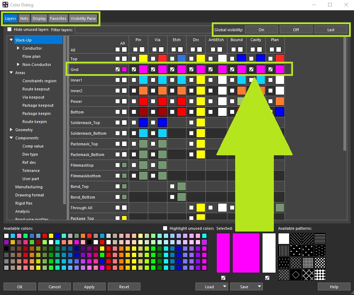Select the diamond outline fill pattern
The image size is (354, 295).
pyautogui.click(x=295, y=275)
